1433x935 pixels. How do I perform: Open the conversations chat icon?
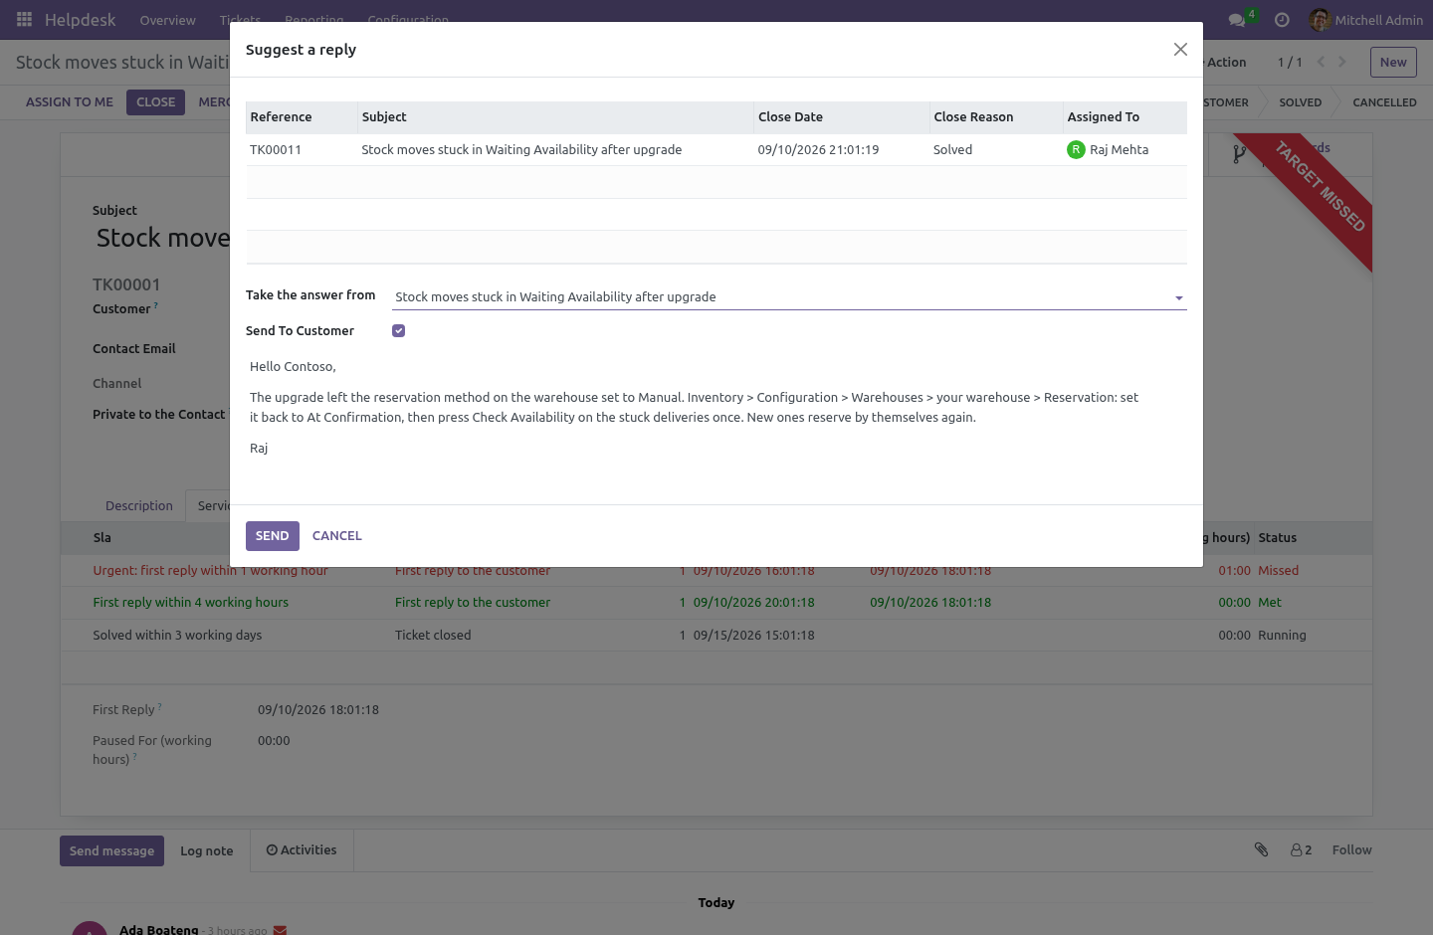(1237, 20)
